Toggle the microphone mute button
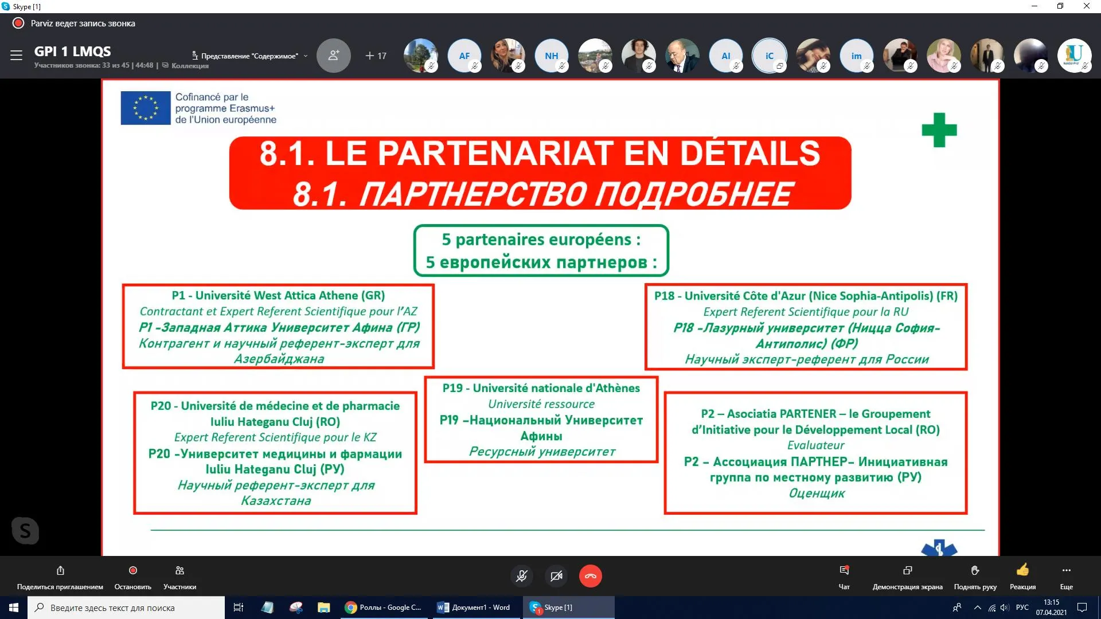 (521, 576)
